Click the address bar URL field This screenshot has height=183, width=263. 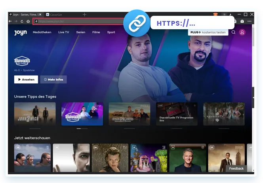click(79, 21)
